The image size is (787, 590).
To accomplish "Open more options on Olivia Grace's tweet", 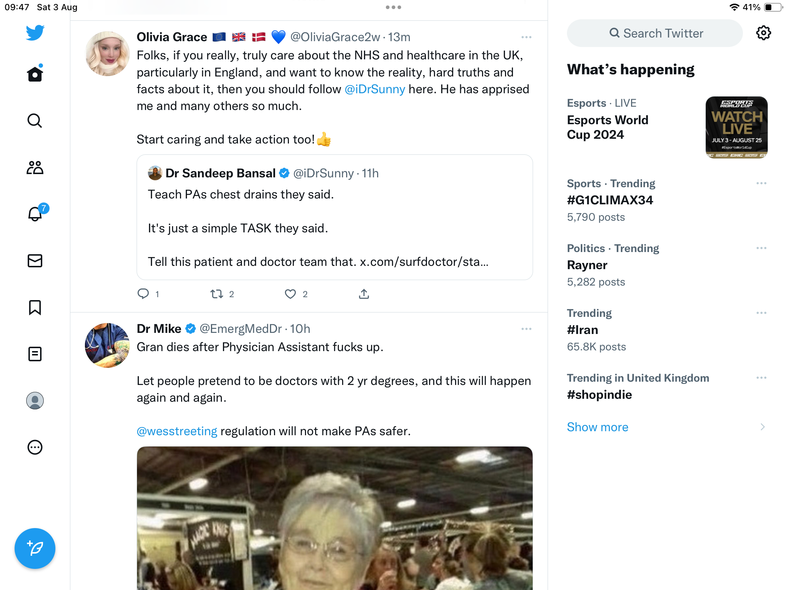I will [x=526, y=37].
